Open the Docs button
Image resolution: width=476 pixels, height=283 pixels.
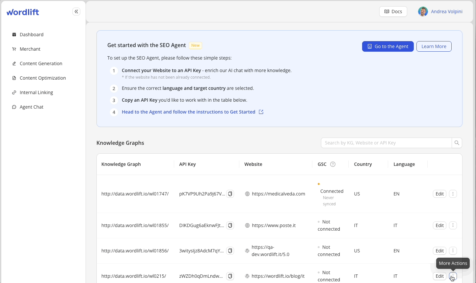pyautogui.click(x=393, y=12)
